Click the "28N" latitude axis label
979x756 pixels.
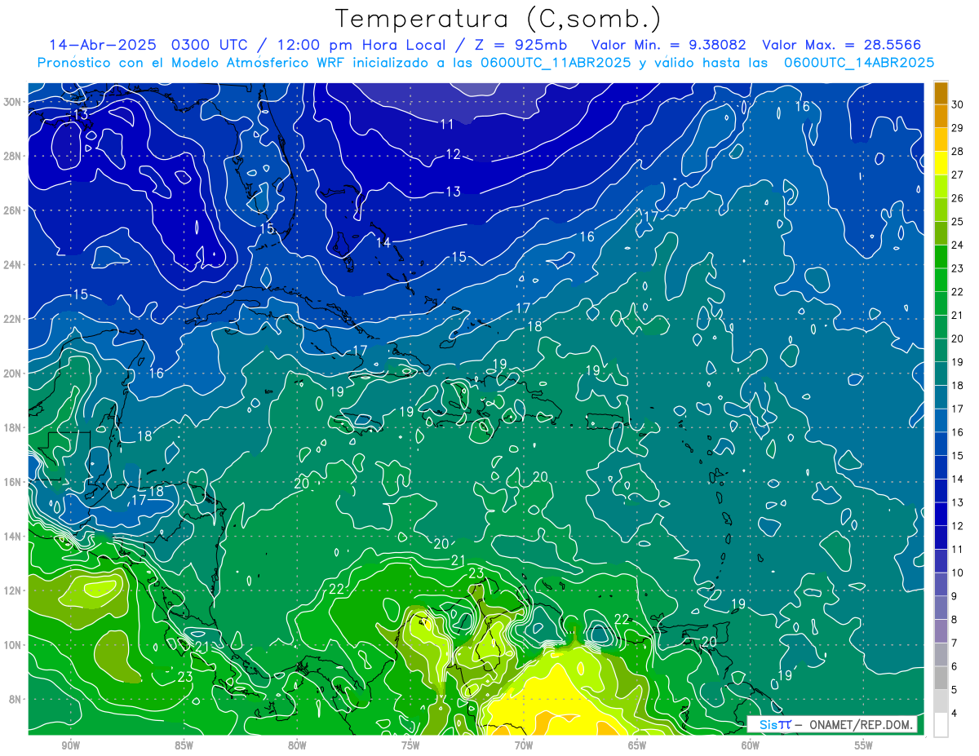[x=13, y=156]
